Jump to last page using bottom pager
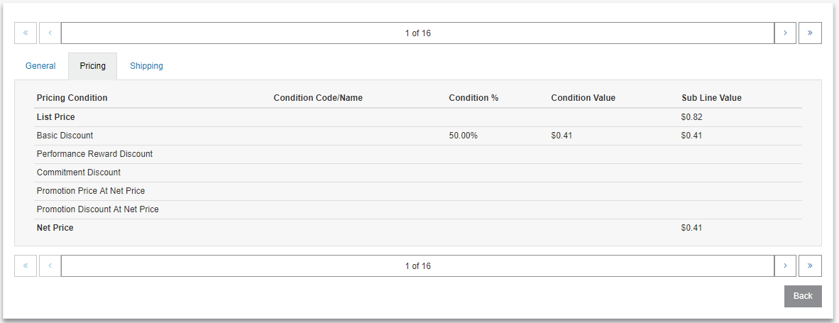Viewport: 839px width, 323px height. point(810,265)
